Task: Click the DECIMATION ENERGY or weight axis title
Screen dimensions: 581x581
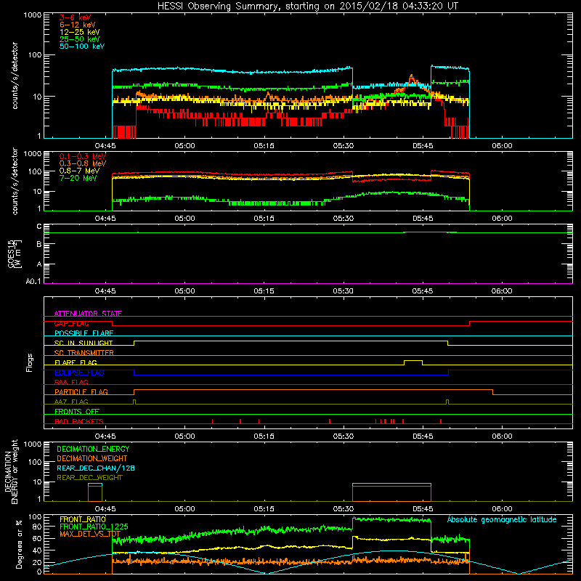Action: point(11,471)
